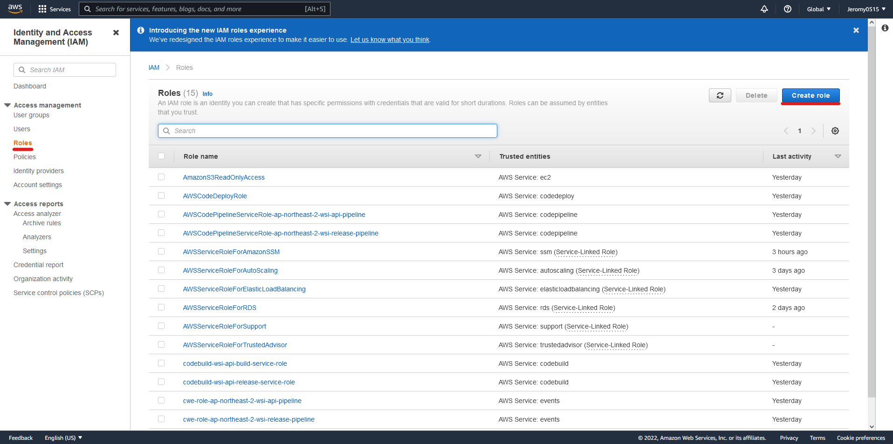Check the cwe-role-ap-northeast-2-wsi-release-pipeline row
Viewport: 893px width, 444px height.
pyautogui.click(x=161, y=419)
